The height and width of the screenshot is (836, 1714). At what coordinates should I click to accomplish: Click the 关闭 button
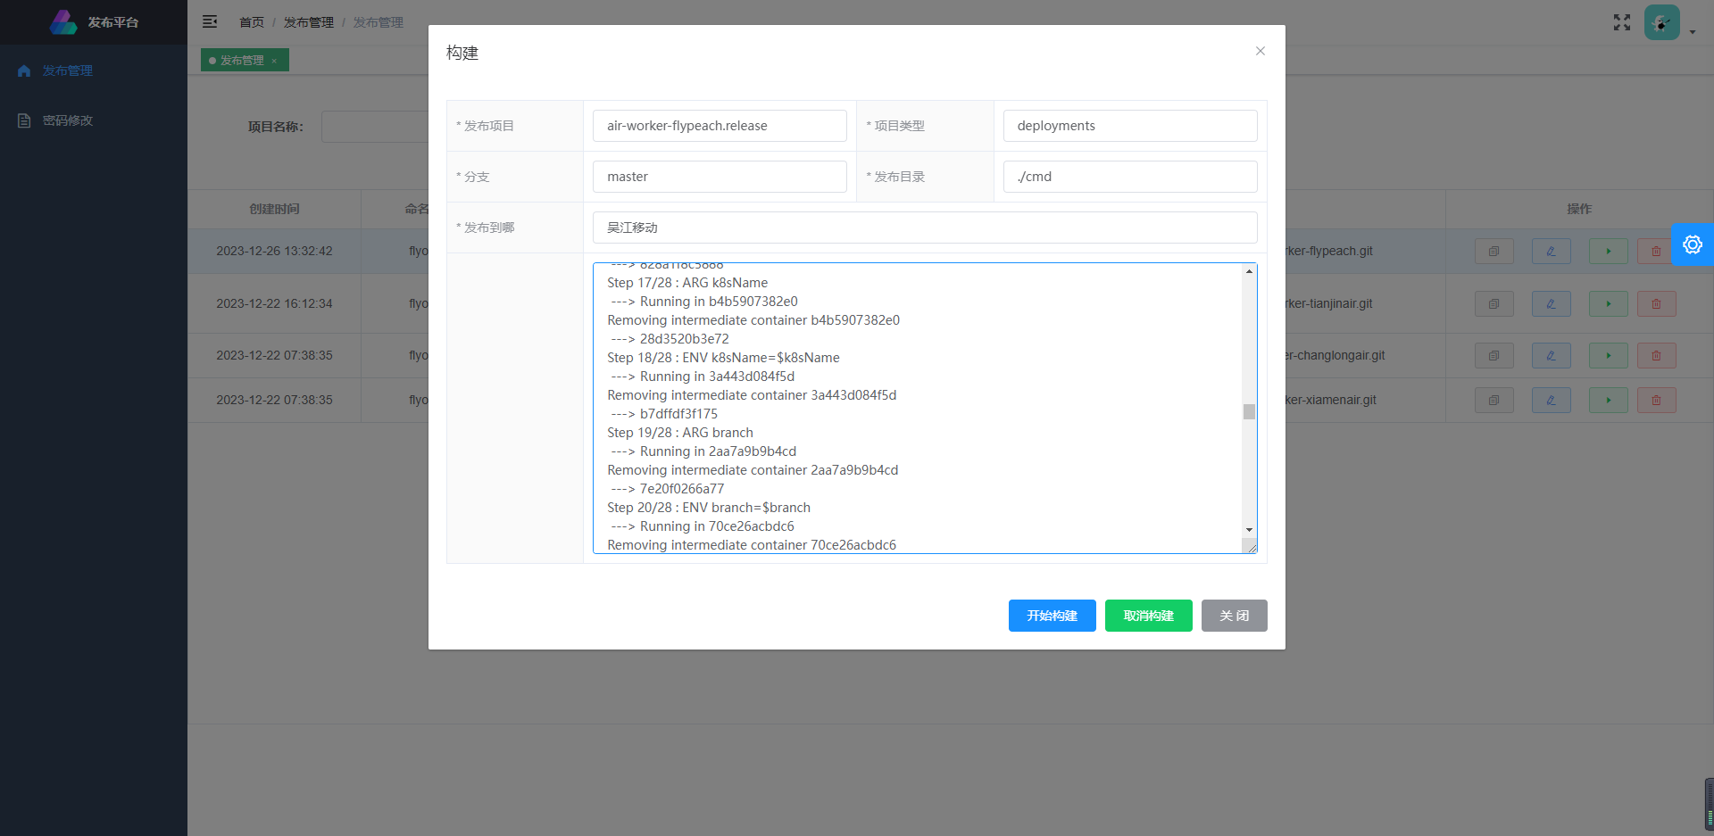point(1234,616)
